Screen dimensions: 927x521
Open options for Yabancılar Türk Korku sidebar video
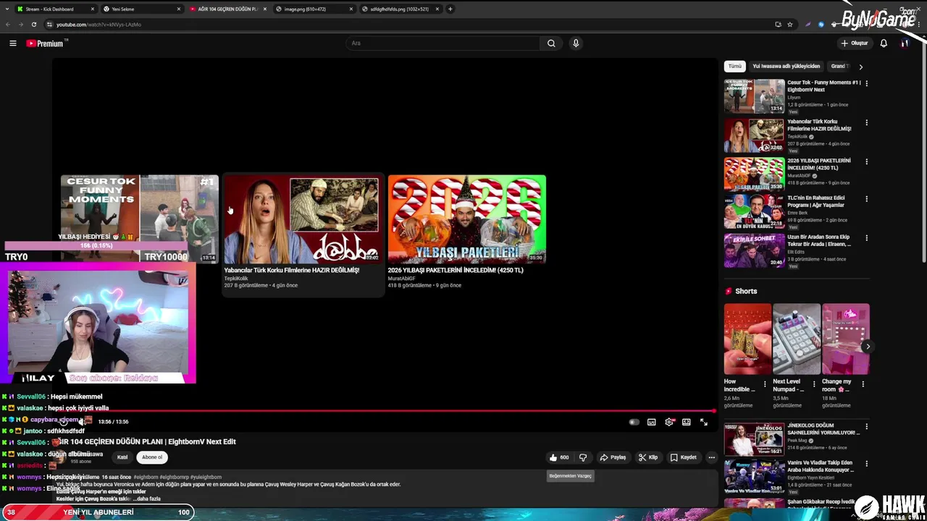pyautogui.click(x=866, y=122)
